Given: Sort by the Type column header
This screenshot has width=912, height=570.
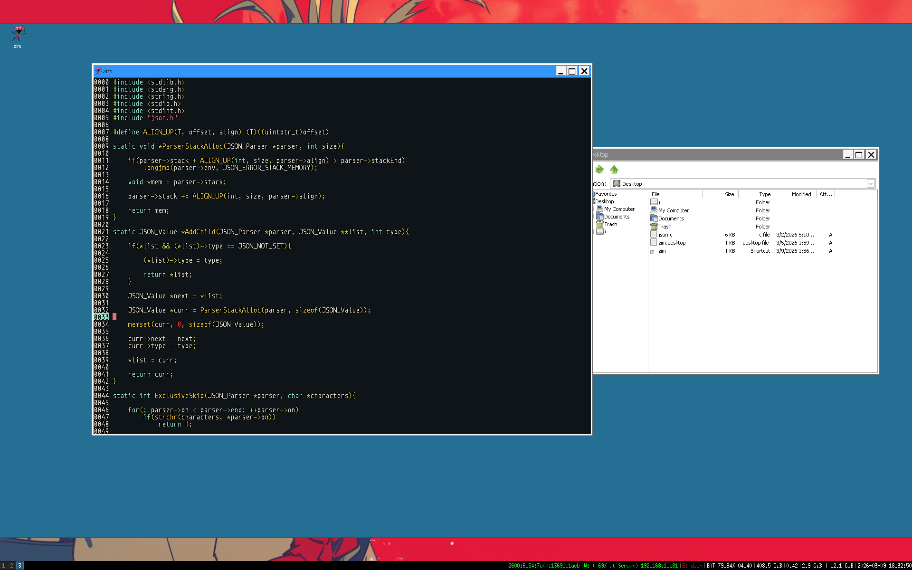Looking at the screenshot, I should [764, 194].
